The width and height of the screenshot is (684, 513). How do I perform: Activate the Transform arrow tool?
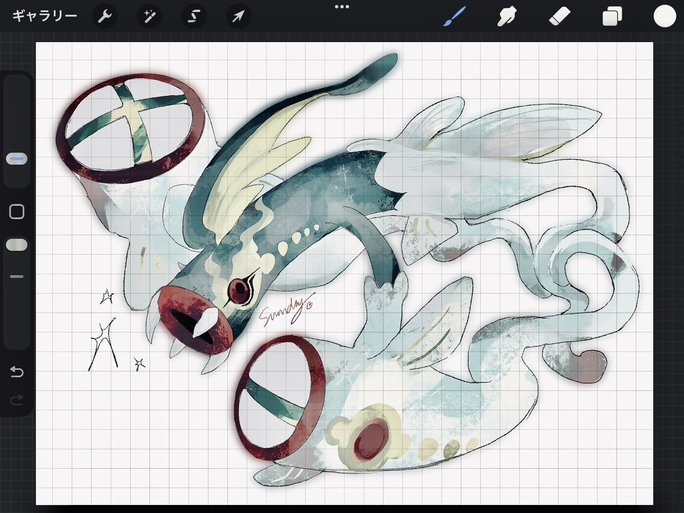(238, 17)
